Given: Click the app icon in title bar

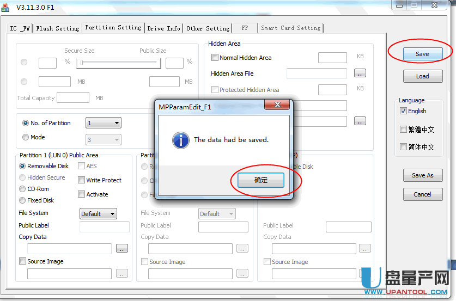Looking at the screenshot, I should (x=6, y=8).
